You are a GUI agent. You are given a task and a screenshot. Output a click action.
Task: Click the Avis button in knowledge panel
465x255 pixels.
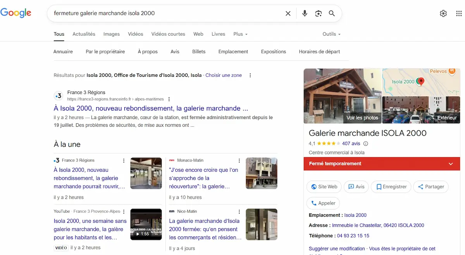point(356,187)
